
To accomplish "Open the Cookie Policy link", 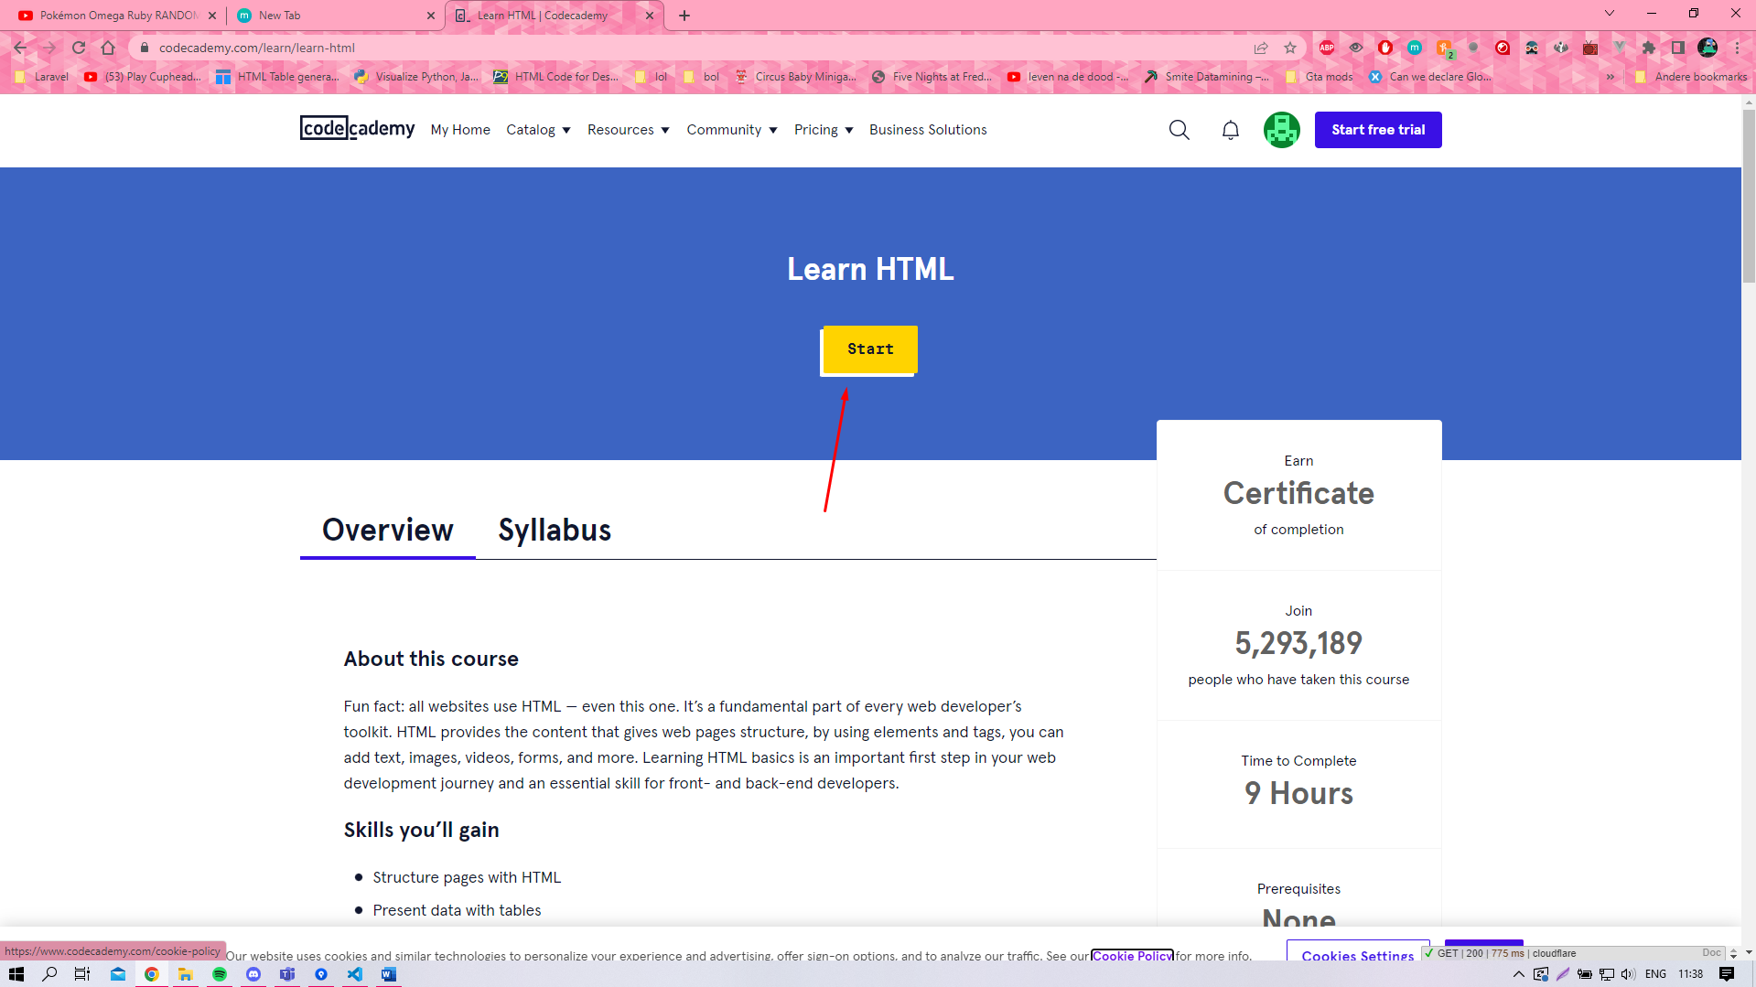I will point(1132,956).
